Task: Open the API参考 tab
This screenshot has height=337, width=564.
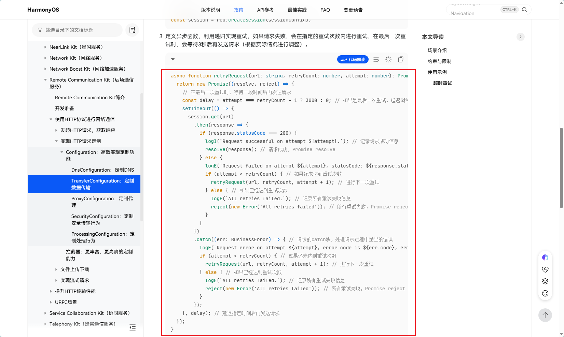Action: point(265,10)
